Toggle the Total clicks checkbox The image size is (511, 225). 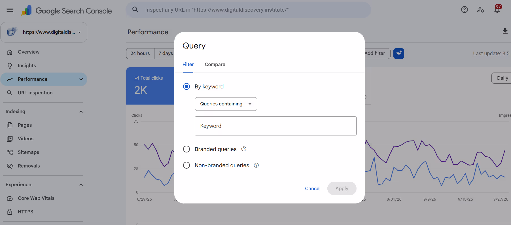(136, 78)
